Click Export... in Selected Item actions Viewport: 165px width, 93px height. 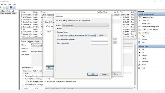pos(144,58)
